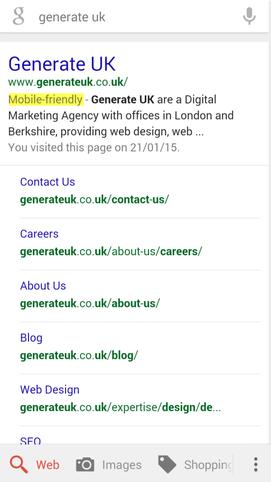Image resolution: width=271 pixels, height=482 pixels.
Task: Open the Web Design sitelink
Action: [x=49, y=390]
